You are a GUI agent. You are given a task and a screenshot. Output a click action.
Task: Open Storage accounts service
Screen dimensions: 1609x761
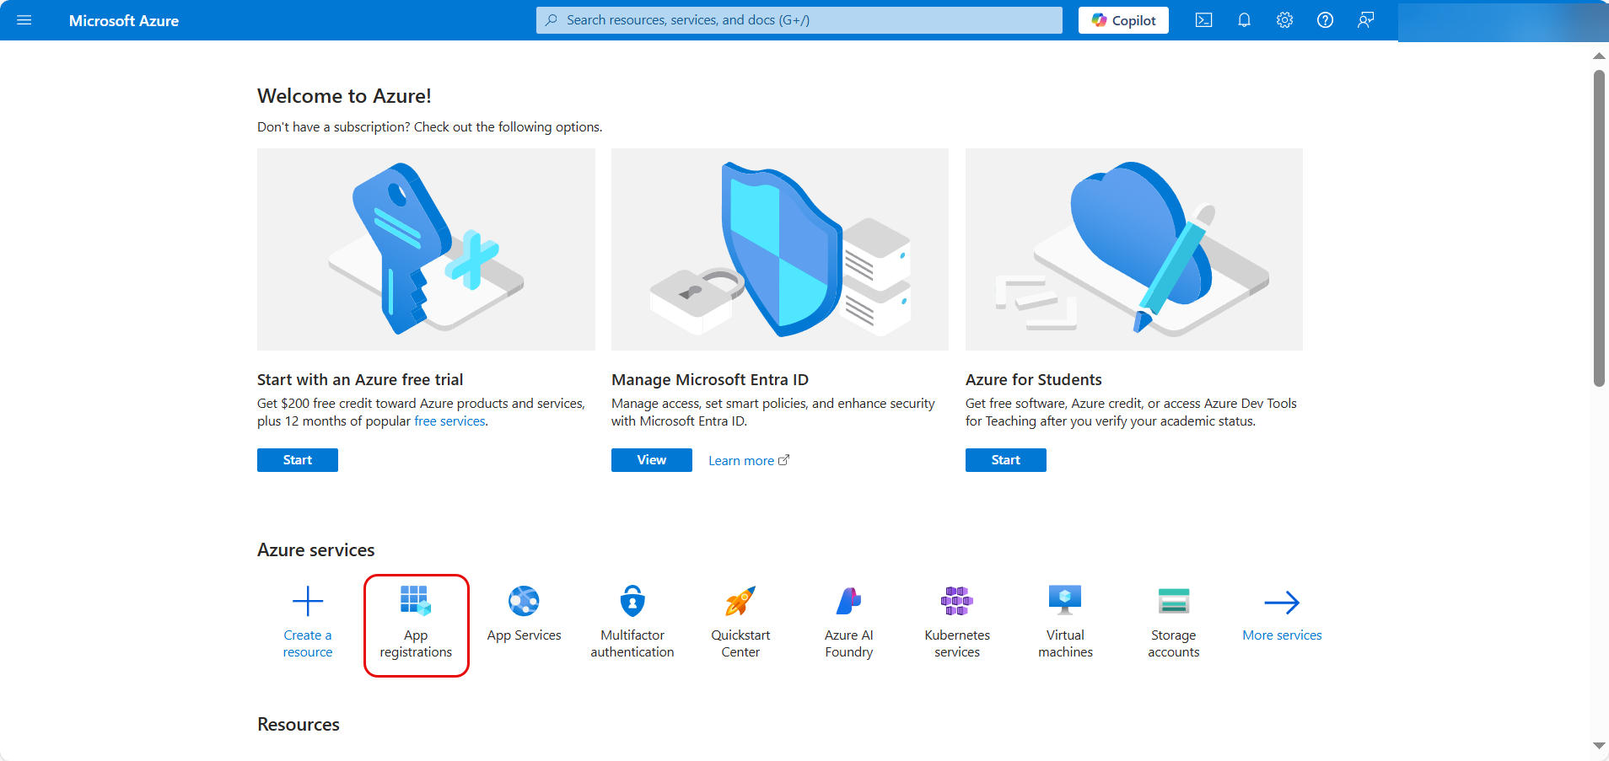coord(1173,624)
